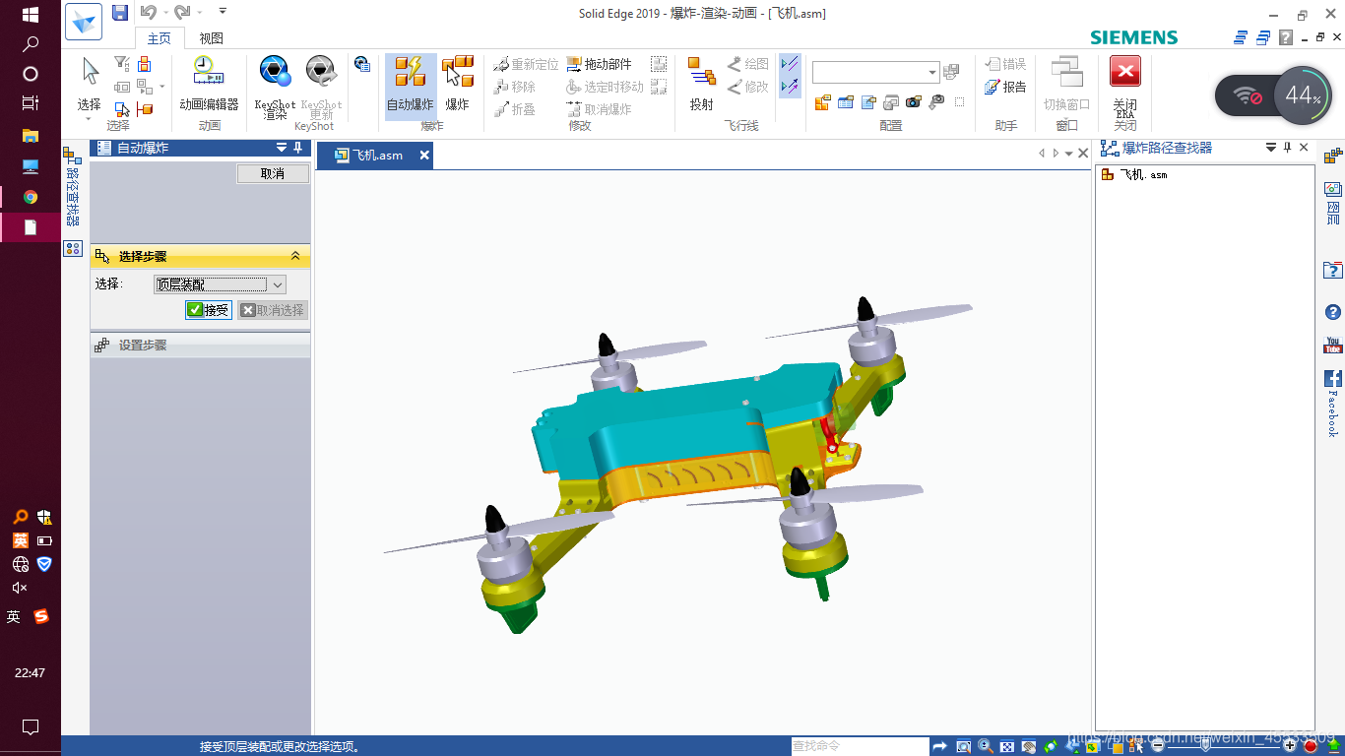Expand the 选择 button dropdown arrow in ribbon
1345x756 pixels.
click(90, 120)
